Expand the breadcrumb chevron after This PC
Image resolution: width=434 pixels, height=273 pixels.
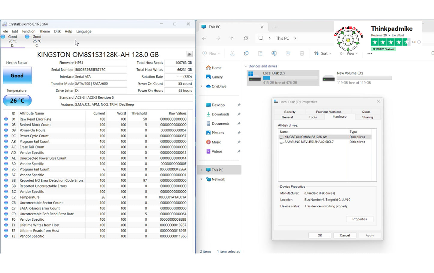295,38
